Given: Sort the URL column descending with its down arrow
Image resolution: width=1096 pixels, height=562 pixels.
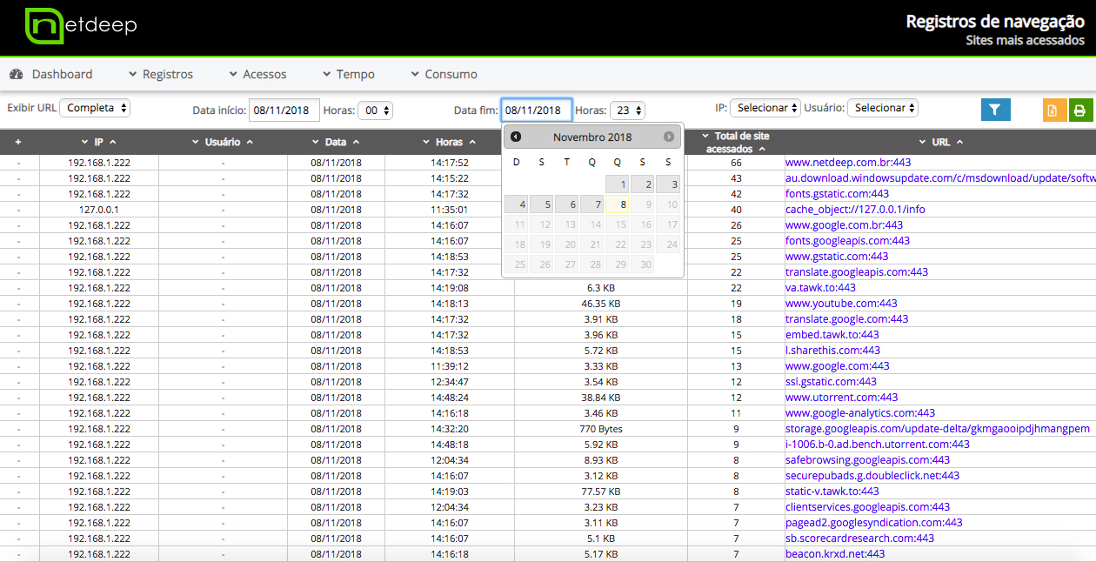Looking at the screenshot, I should click(x=923, y=142).
